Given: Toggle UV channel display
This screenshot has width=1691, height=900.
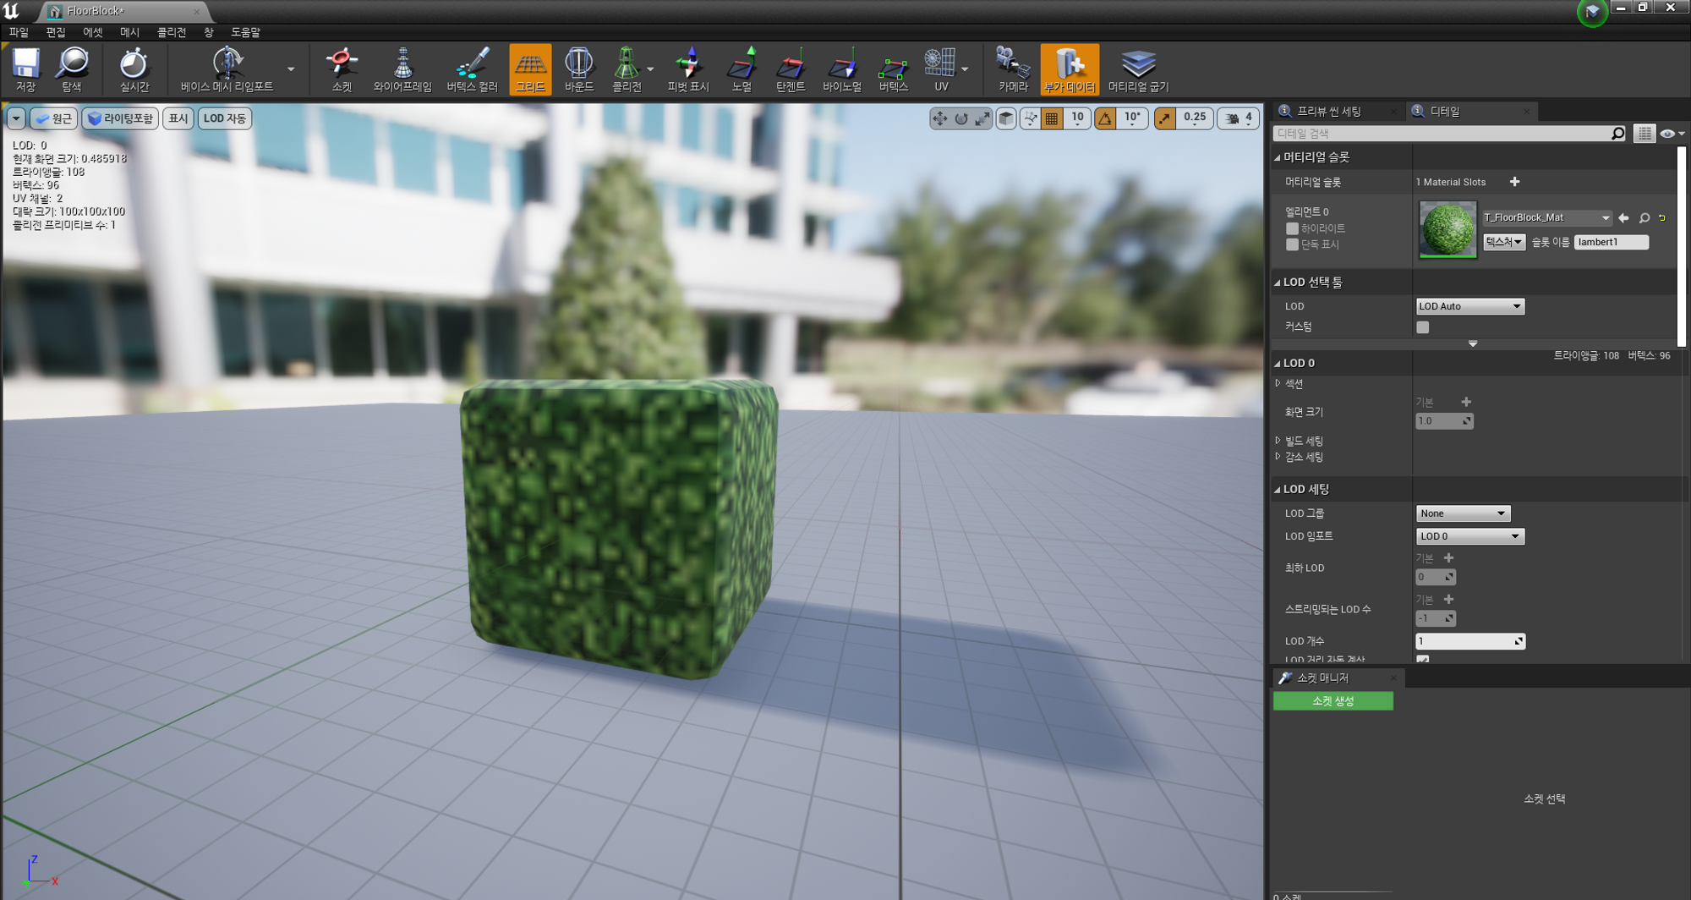Looking at the screenshot, I should [941, 69].
